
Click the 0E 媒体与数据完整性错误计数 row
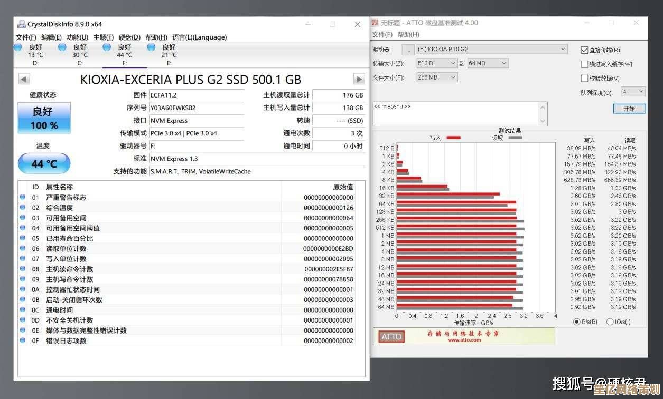coord(186,330)
